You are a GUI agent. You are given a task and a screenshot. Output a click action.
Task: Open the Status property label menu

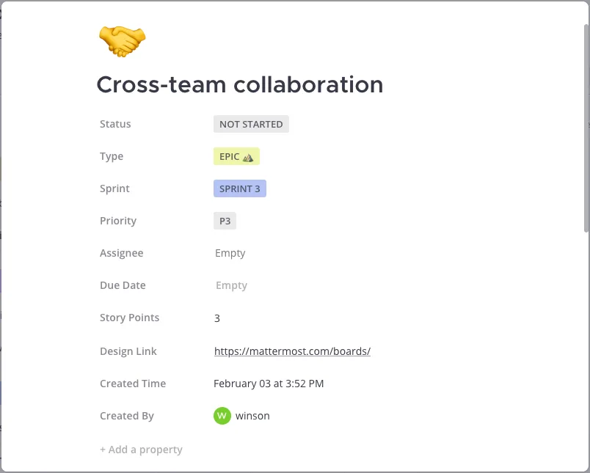pos(115,124)
